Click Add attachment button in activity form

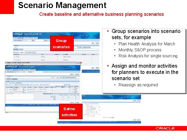[112, 117]
